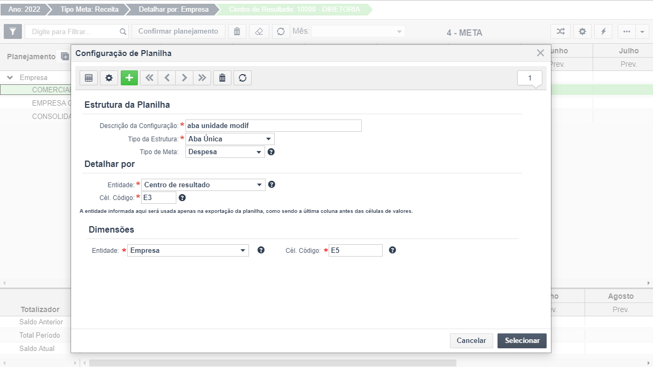This screenshot has width=653, height=367.
Task: Close the Configuração de Planilha dialog
Action: 540,53
